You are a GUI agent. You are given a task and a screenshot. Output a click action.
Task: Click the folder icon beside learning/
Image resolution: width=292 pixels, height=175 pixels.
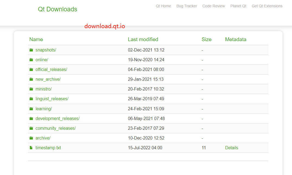[31, 109]
